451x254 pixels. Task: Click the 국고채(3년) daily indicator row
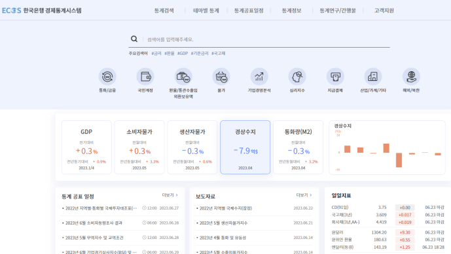[x=388, y=215]
